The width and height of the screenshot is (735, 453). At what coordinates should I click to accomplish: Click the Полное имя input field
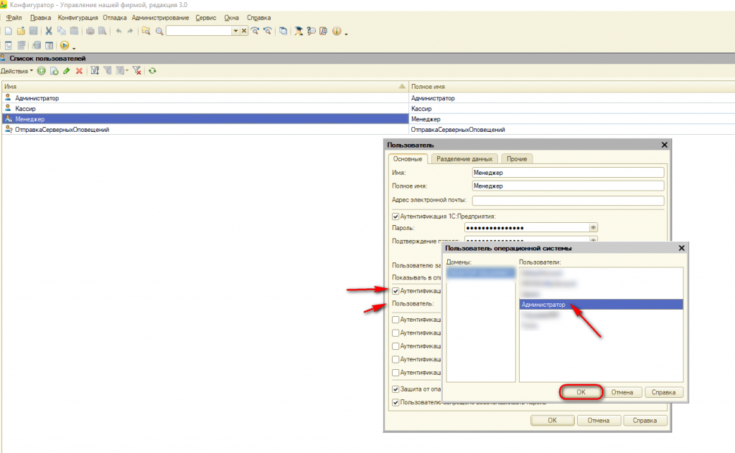click(568, 186)
